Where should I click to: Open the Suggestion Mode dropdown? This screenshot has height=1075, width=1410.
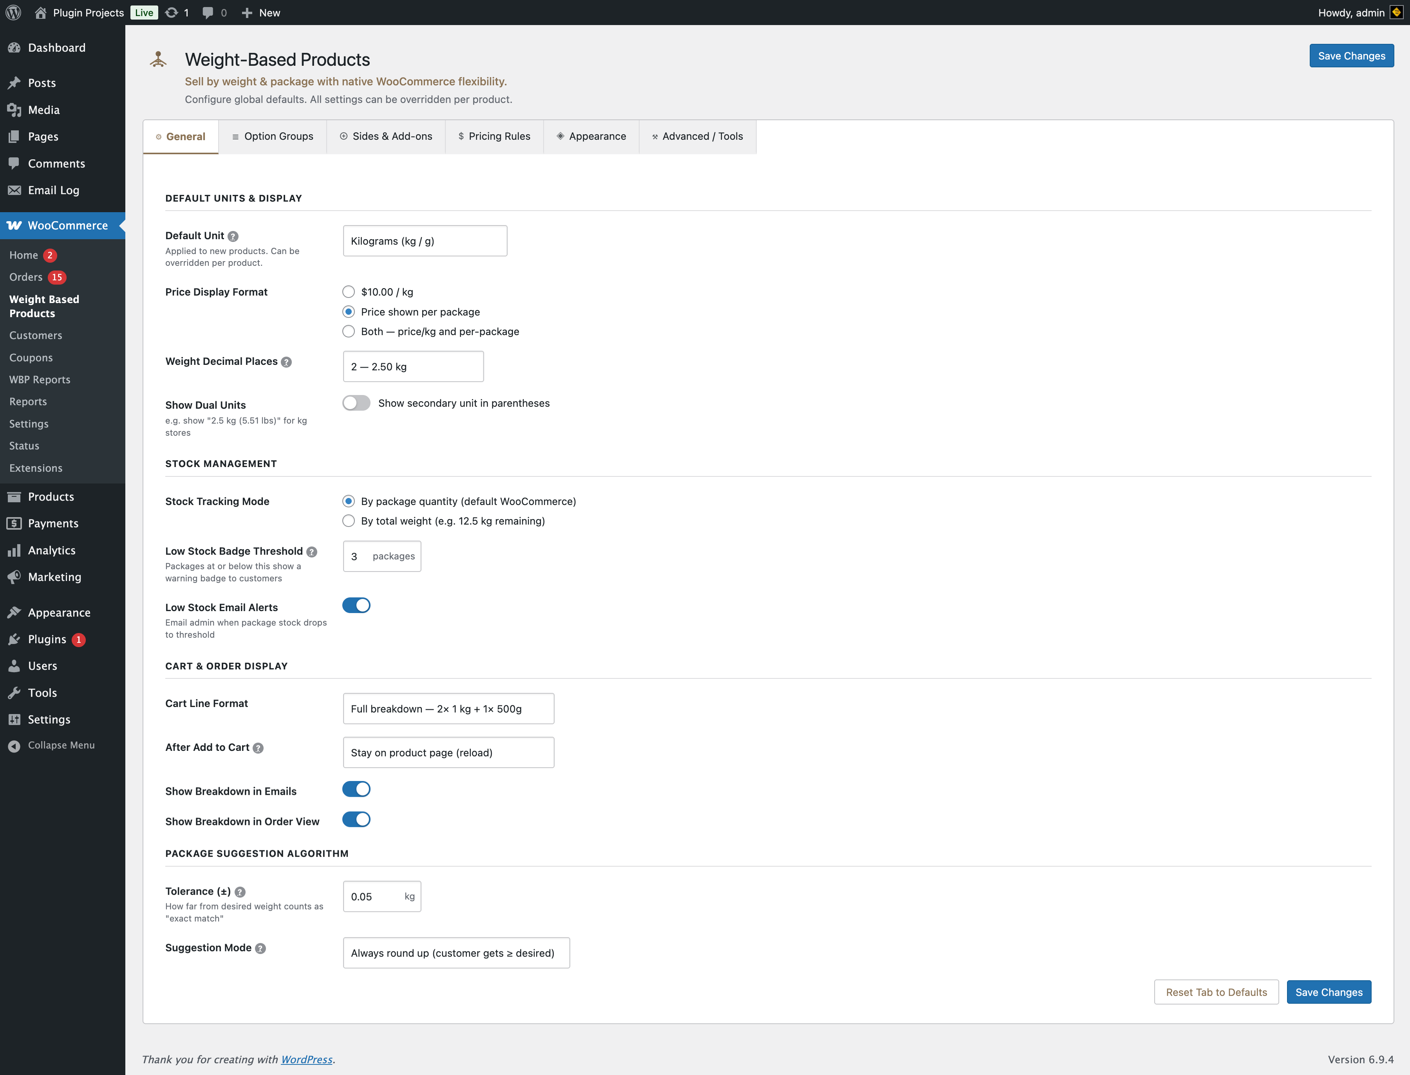coord(456,953)
